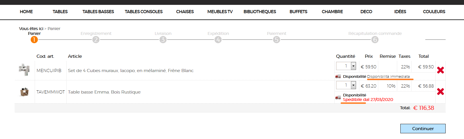This screenshot has width=464, height=139.
Task: Navigate to the HOME page
Action: [26, 12]
